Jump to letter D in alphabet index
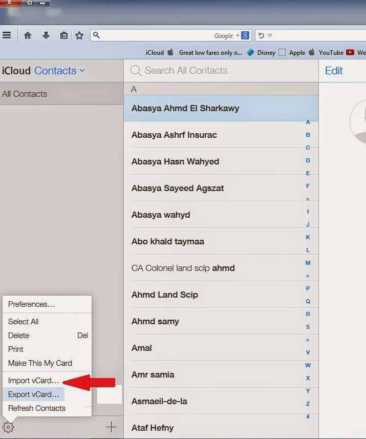 [x=308, y=160]
